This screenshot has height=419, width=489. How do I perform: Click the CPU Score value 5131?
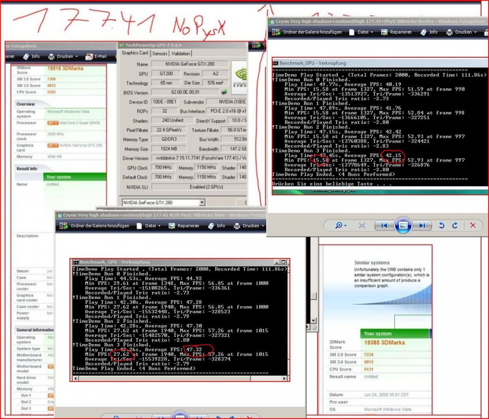click(x=369, y=369)
